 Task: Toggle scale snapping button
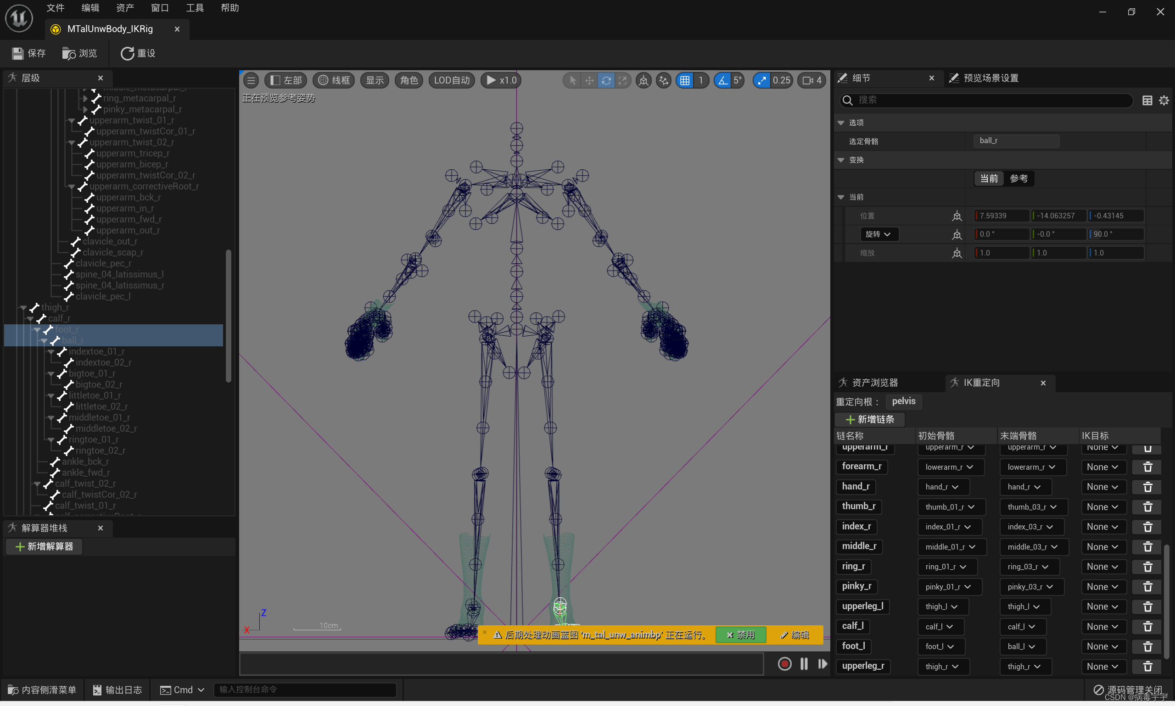pos(761,80)
